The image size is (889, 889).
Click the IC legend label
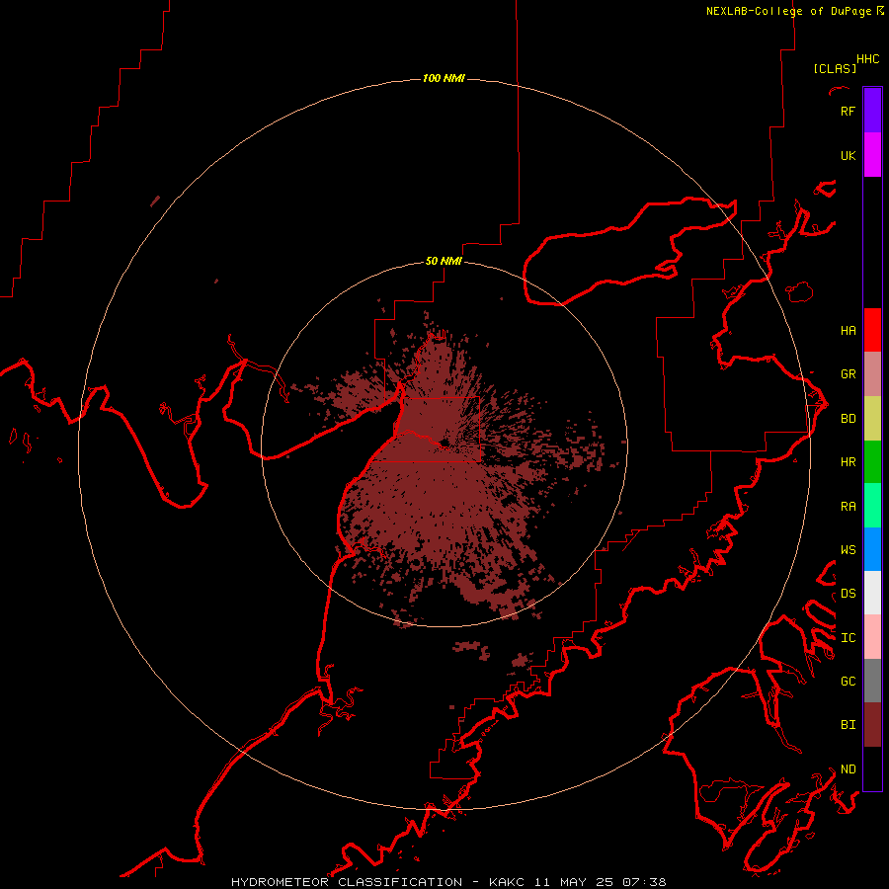click(x=848, y=638)
